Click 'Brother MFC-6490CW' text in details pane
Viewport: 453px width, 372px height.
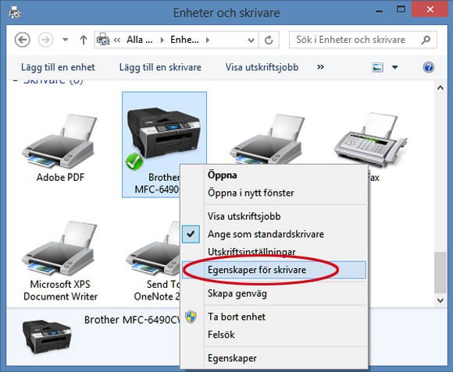click(x=132, y=320)
